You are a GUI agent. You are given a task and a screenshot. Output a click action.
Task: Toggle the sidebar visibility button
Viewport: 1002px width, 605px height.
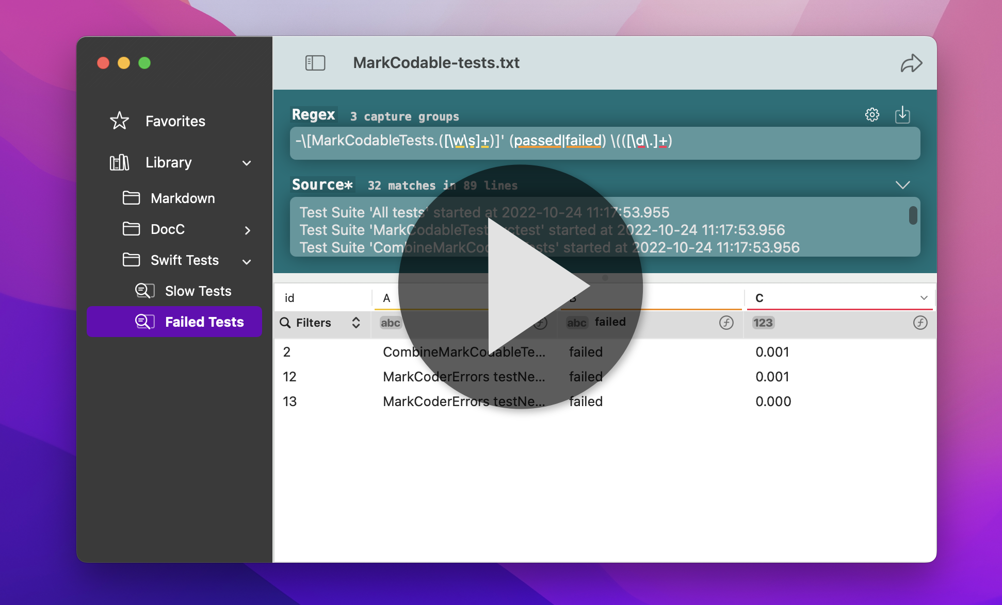pos(315,63)
